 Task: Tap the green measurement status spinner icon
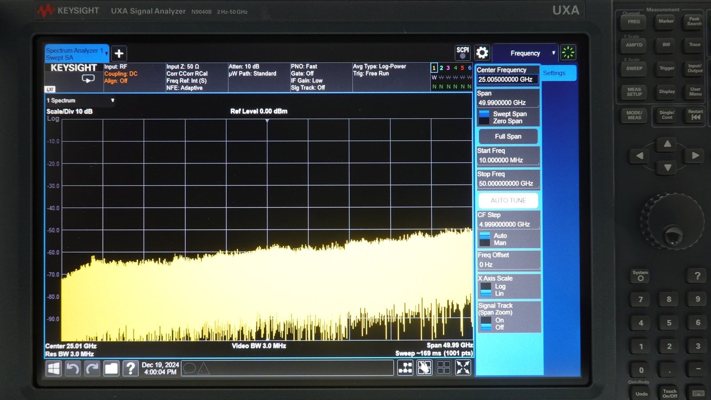coord(568,52)
